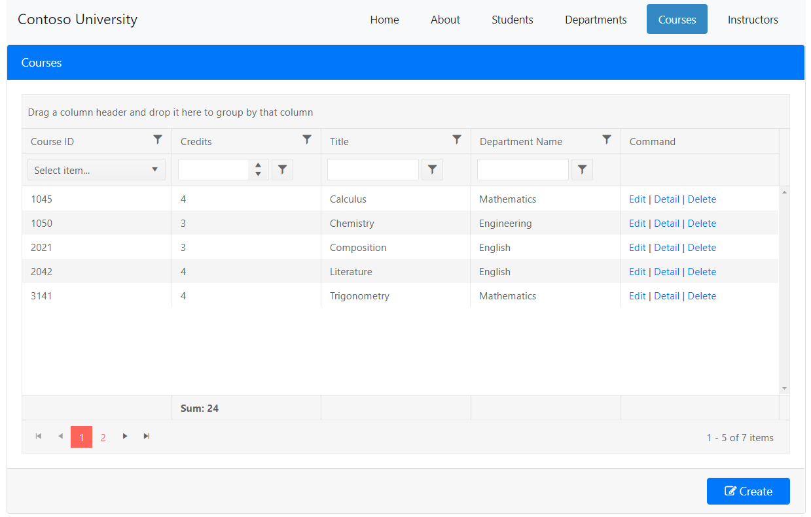Screen dimensions: 811x517
Task: Click filter operator button beside Department Name input
Action: click(582, 170)
